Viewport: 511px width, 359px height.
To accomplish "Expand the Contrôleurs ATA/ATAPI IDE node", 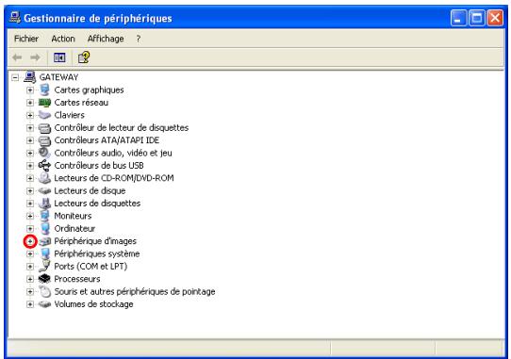I will (x=30, y=140).
